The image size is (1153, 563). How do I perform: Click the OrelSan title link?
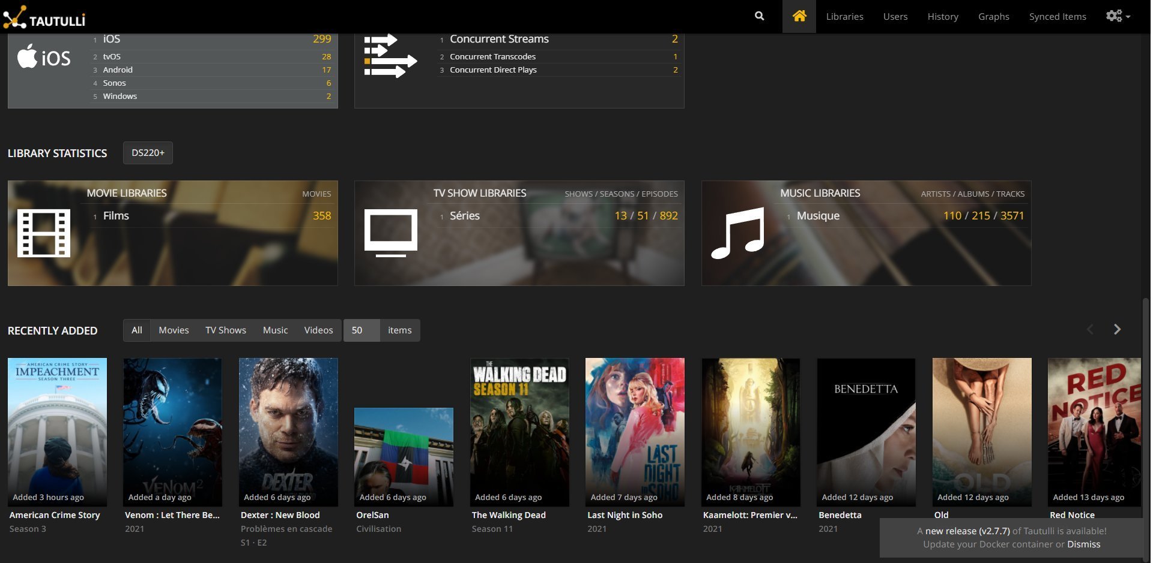tap(372, 515)
